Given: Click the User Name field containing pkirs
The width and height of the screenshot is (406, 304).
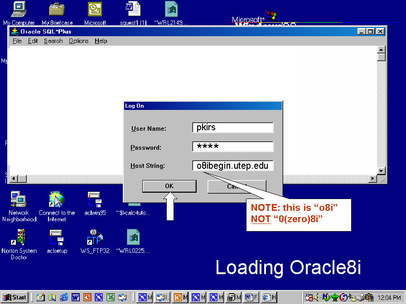Looking at the screenshot, I should 233,128.
